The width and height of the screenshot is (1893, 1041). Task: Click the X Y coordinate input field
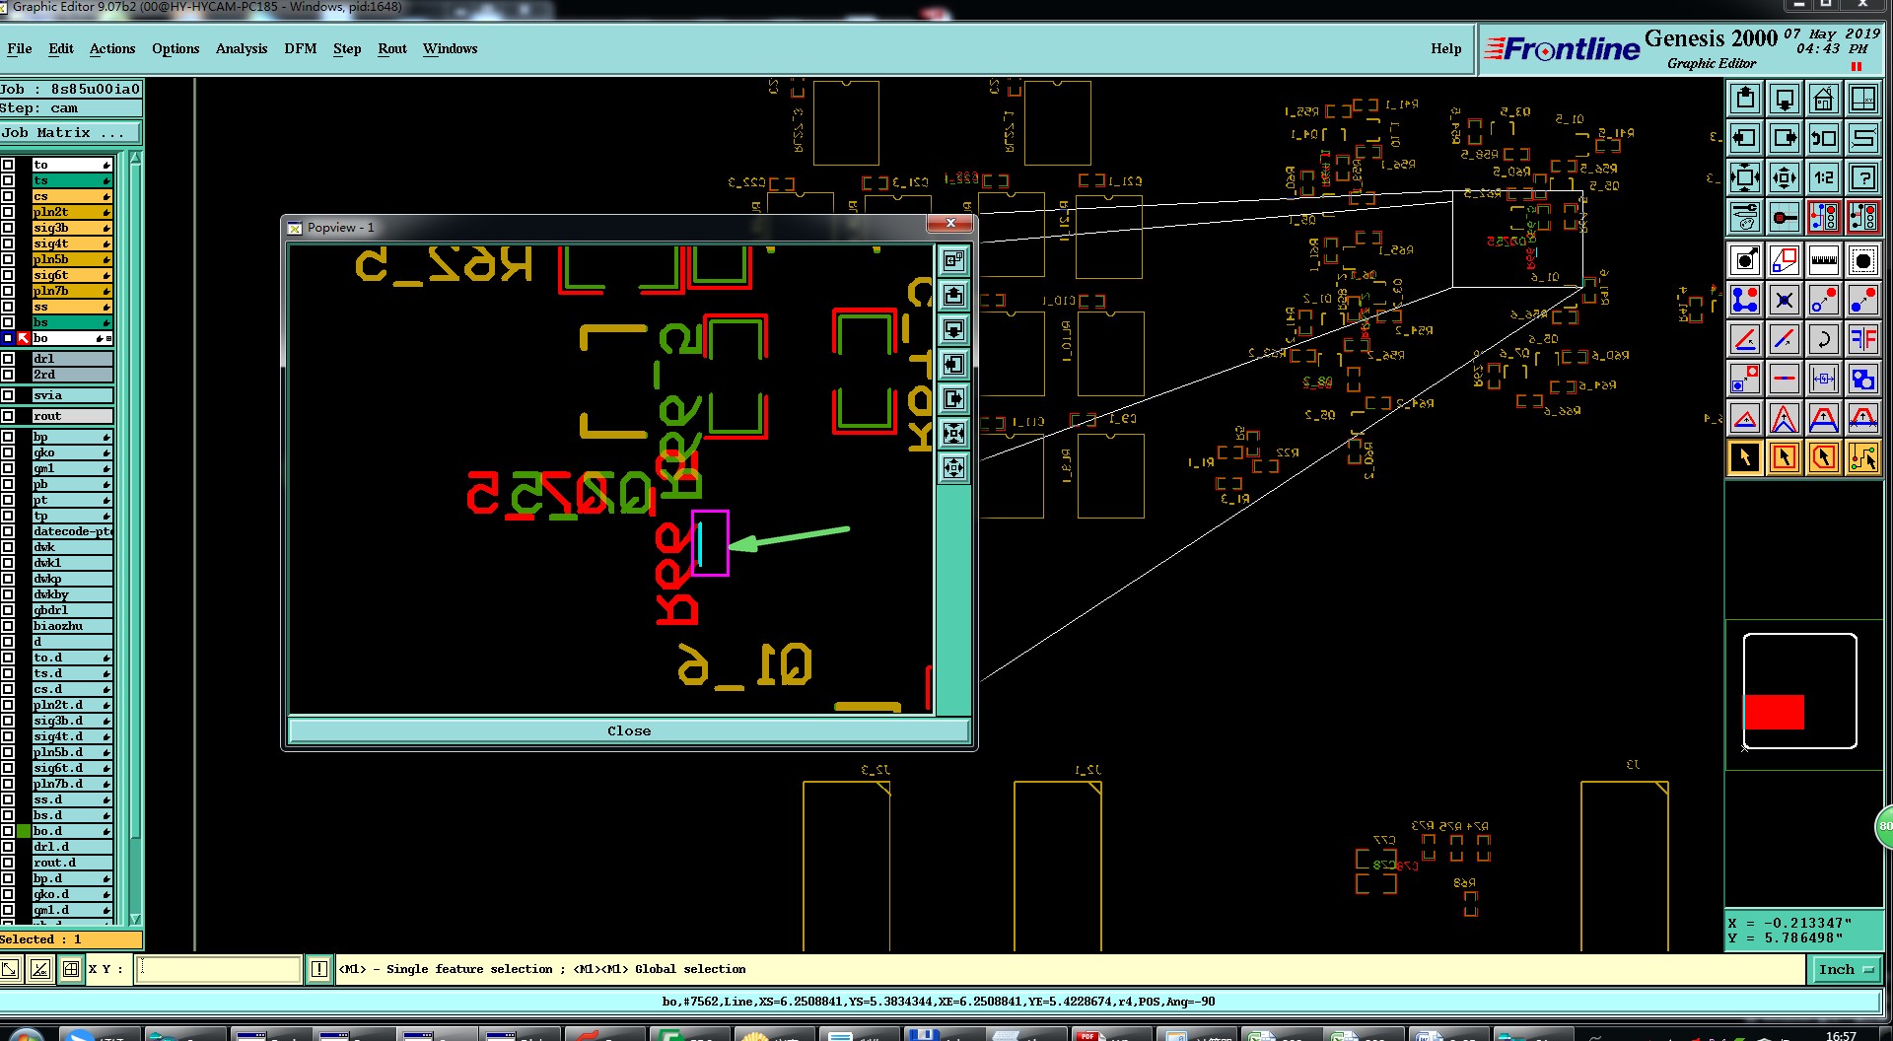[x=219, y=969]
